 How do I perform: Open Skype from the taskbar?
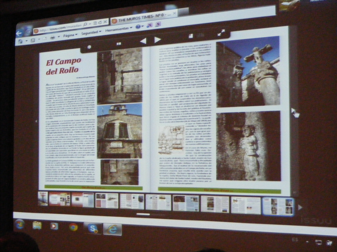(x=93, y=229)
